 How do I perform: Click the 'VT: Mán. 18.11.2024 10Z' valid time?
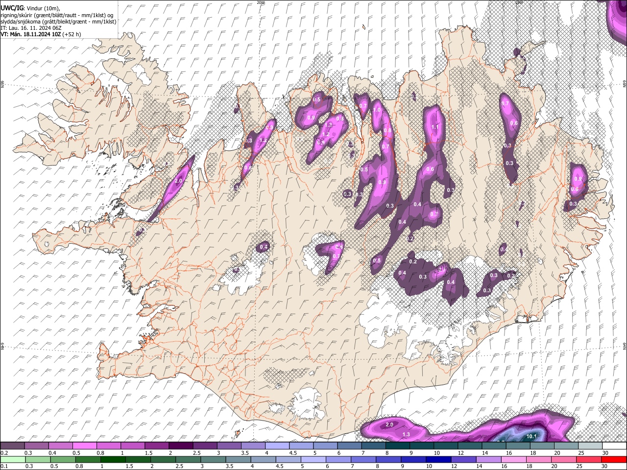pos(31,34)
